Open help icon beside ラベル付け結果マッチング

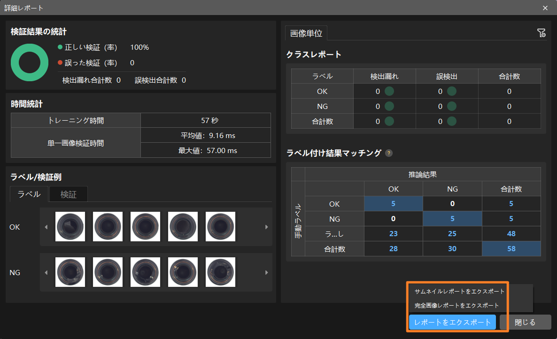[389, 153]
